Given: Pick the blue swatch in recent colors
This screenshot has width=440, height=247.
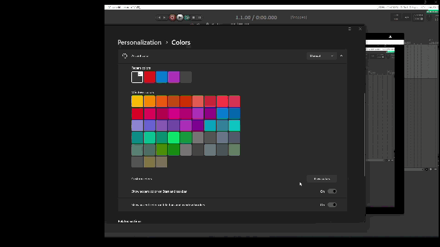Looking at the screenshot, I should (x=162, y=78).
